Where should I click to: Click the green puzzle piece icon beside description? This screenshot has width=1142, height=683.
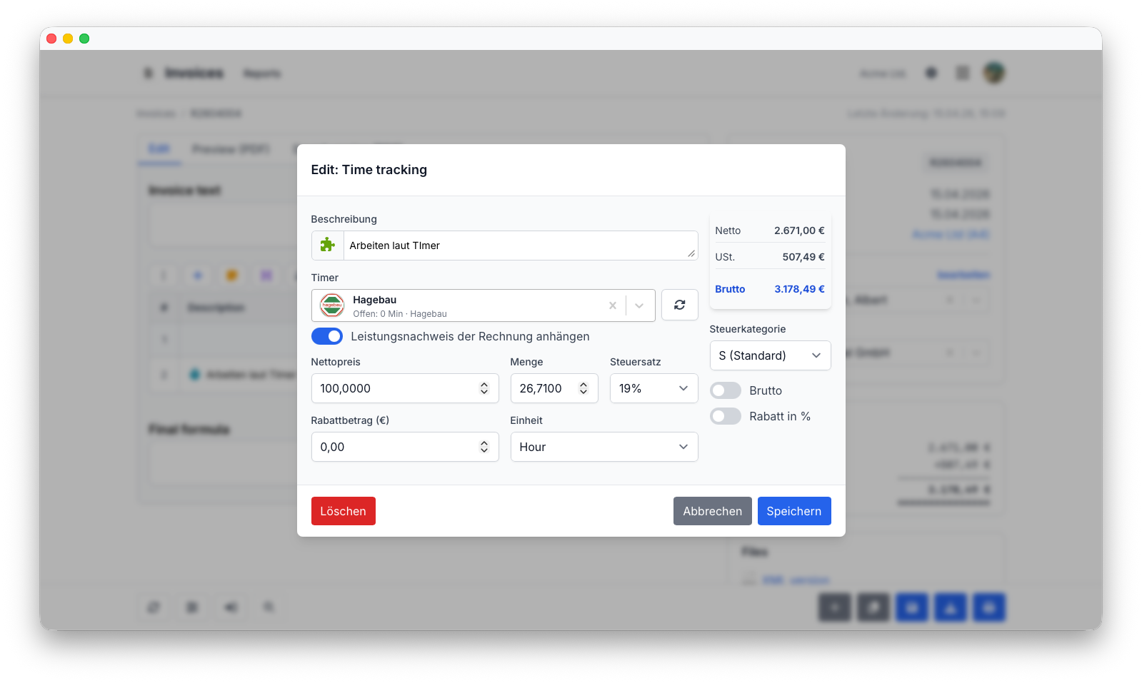coord(328,246)
